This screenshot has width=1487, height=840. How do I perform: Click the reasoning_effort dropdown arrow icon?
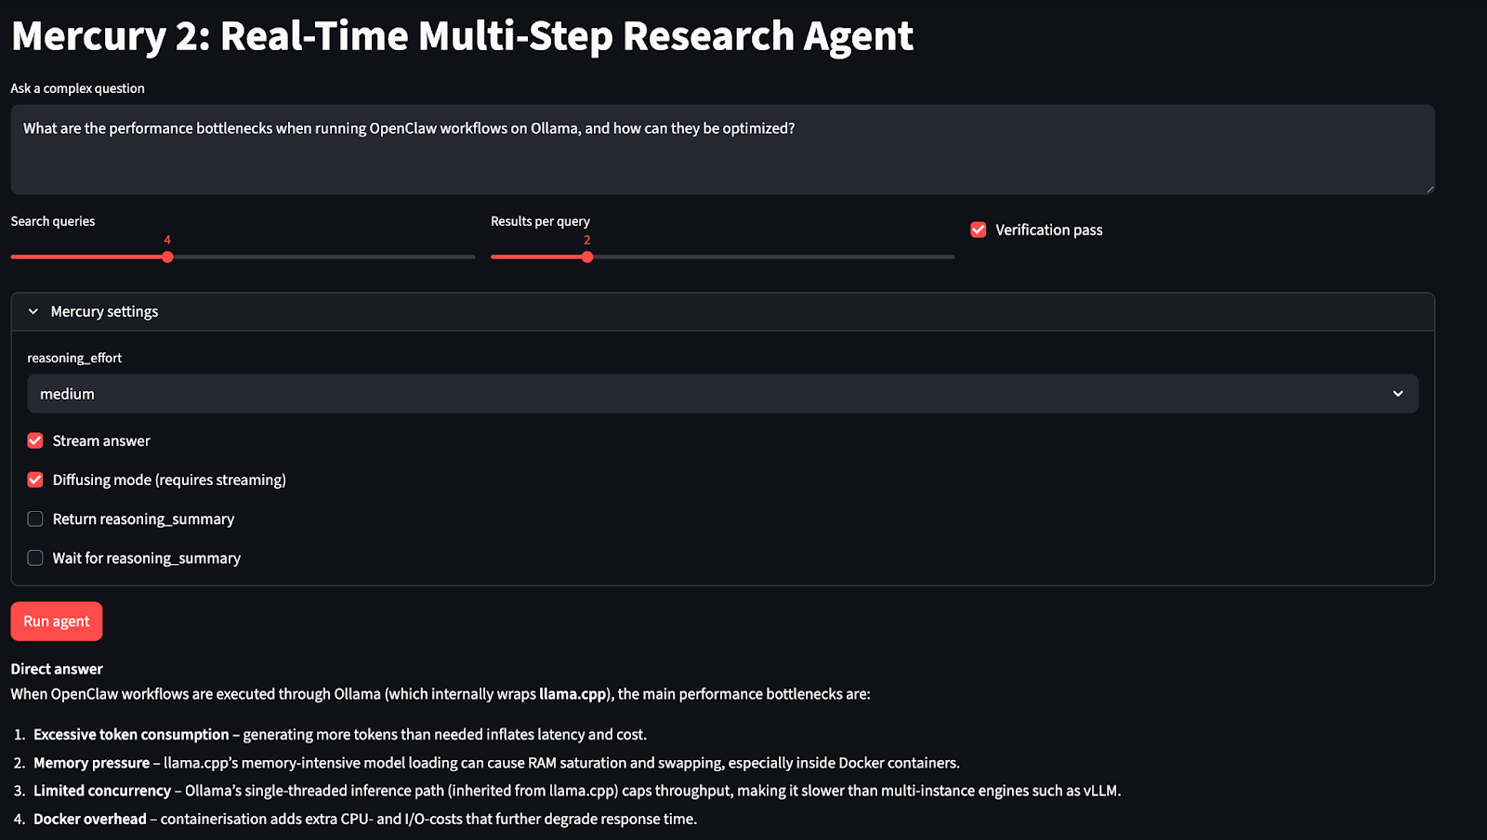click(1397, 394)
